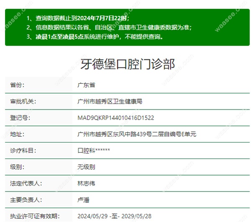The height and width of the screenshot is (222, 251).
Task: Click the 级别 label
Action: (17, 167)
